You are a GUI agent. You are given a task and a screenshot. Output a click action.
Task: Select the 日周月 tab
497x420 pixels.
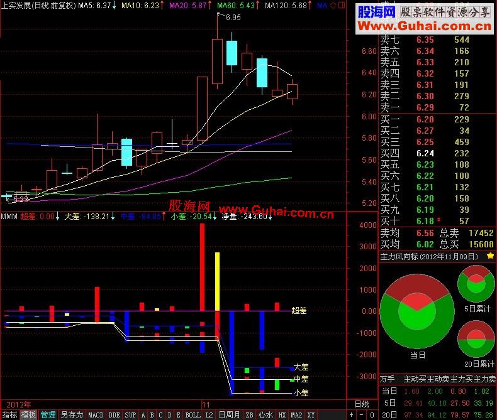(x=229, y=414)
